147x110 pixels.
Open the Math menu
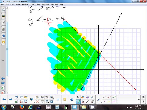32,5
